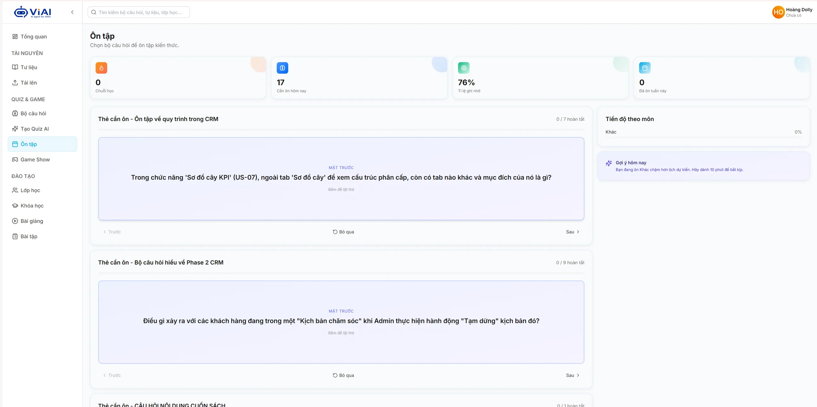
Task: Open Khóa học in the sidebar
Action: (42, 206)
